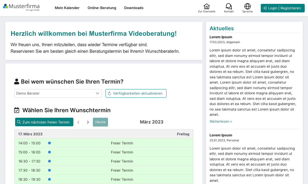Open the 'Weiterlesen »' link under Lorem Ipsum
The height and width of the screenshot is (184, 308).
pyautogui.click(x=221, y=121)
